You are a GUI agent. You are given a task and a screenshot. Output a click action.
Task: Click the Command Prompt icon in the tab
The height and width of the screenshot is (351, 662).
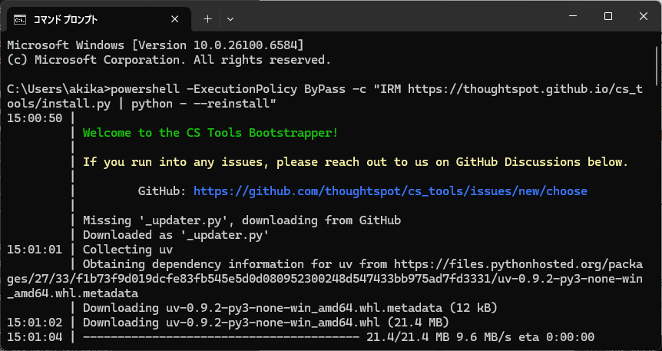20,18
